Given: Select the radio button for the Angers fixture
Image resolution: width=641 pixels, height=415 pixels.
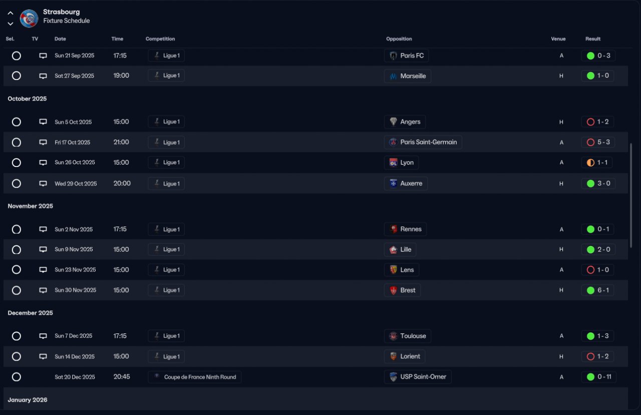Looking at the screenshot, I should [x=17, y=122].
